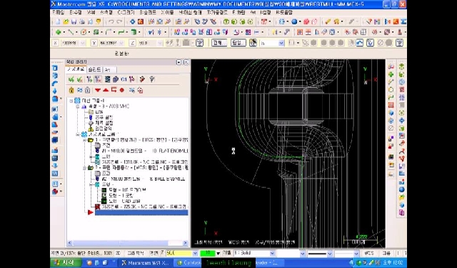
Task: Click the New file icon in toolbar
Action: click(58, 22)
